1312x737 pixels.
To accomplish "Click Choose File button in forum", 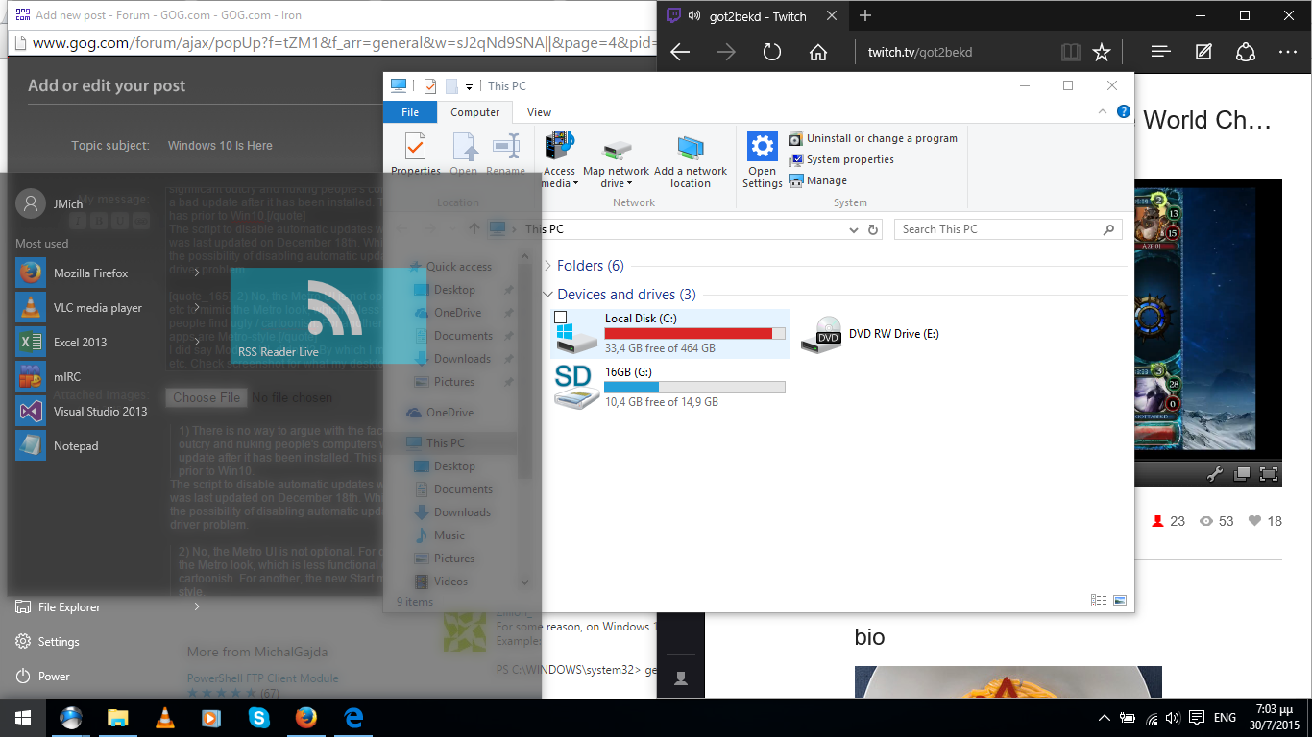I will pos(207,397).
